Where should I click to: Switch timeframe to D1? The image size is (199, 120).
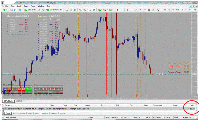pos(190,10)
